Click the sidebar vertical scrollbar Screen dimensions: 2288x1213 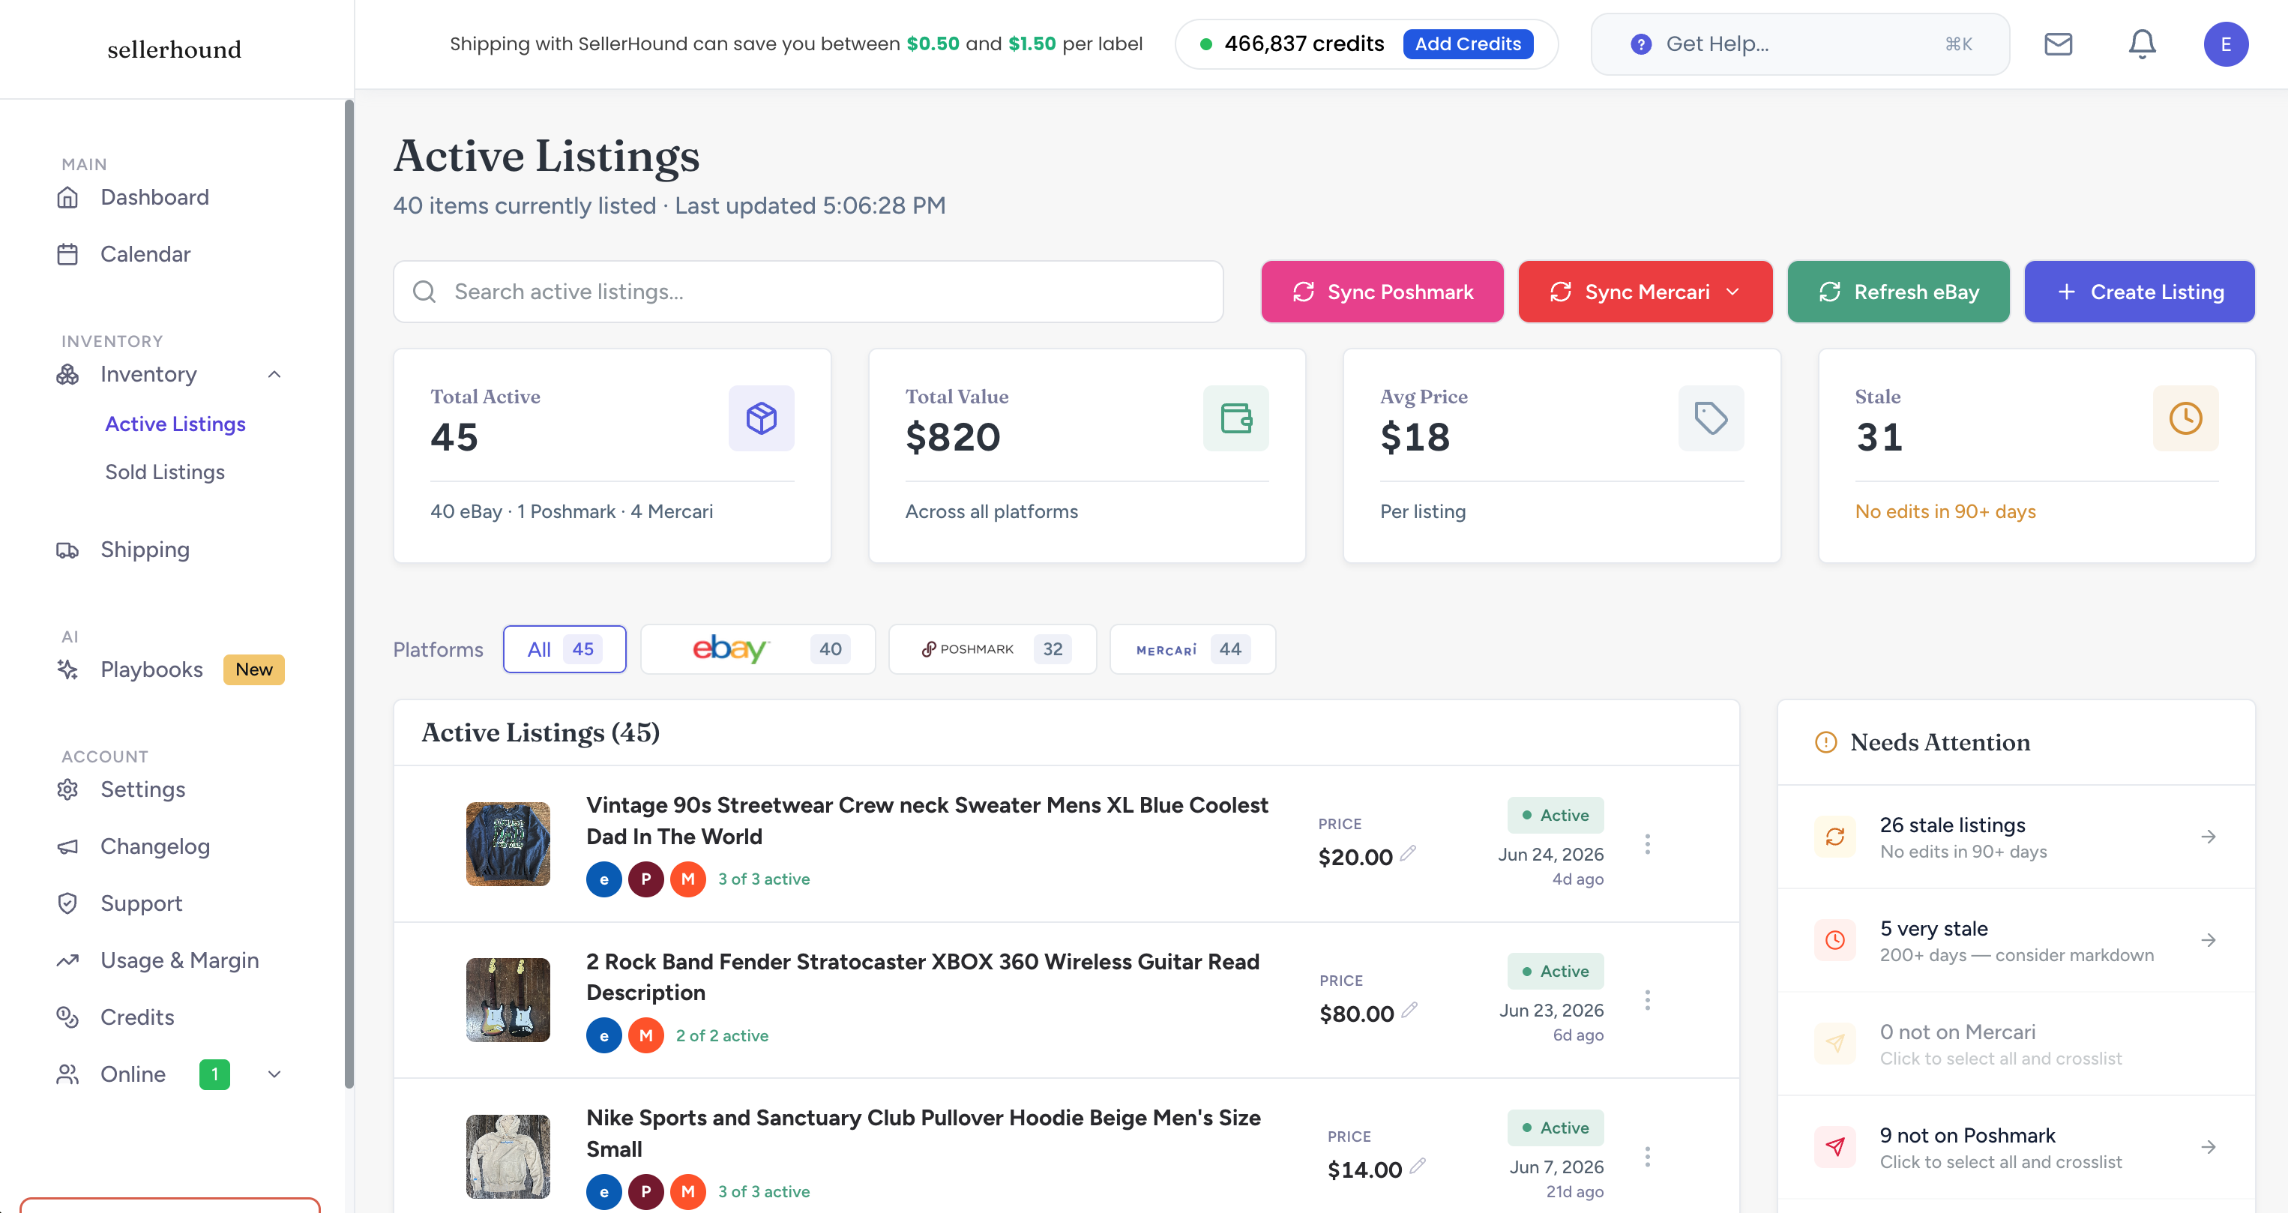pos(349,594)
